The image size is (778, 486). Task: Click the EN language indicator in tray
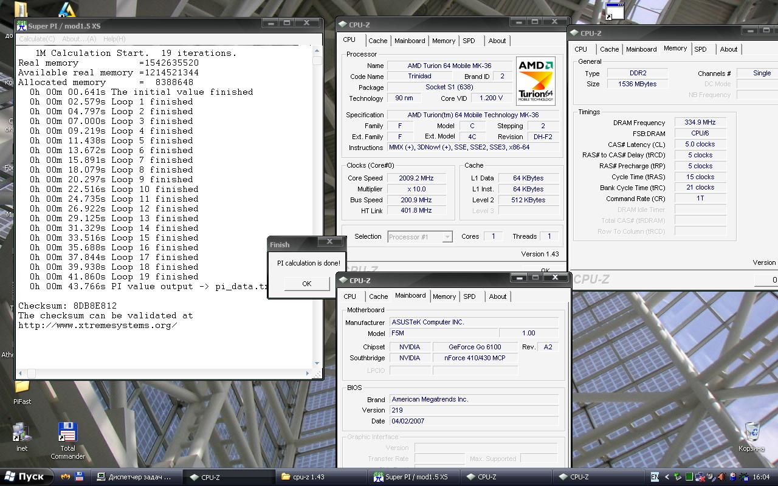click(x=655, y=477)
